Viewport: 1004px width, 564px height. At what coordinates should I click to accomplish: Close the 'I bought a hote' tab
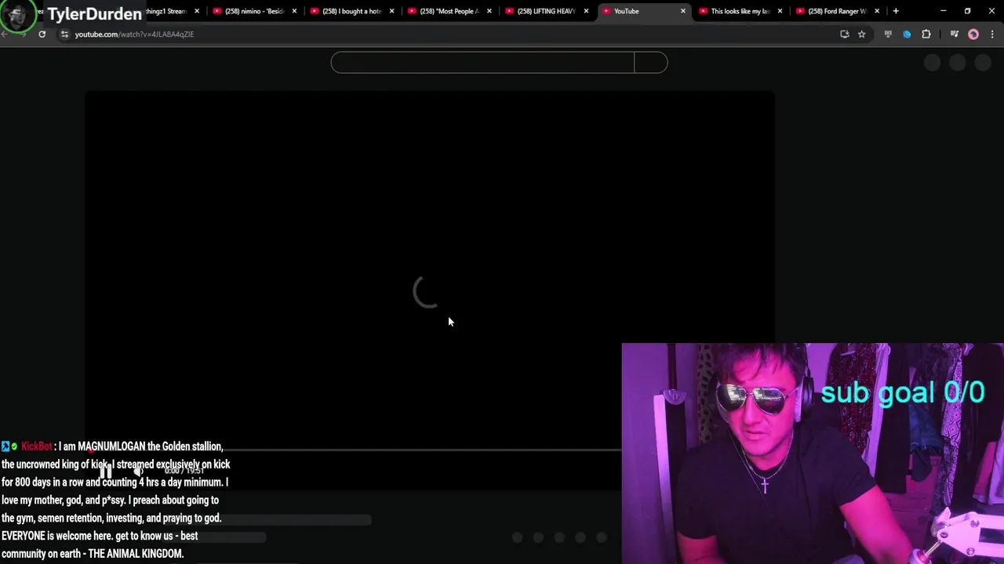[391, 11]
